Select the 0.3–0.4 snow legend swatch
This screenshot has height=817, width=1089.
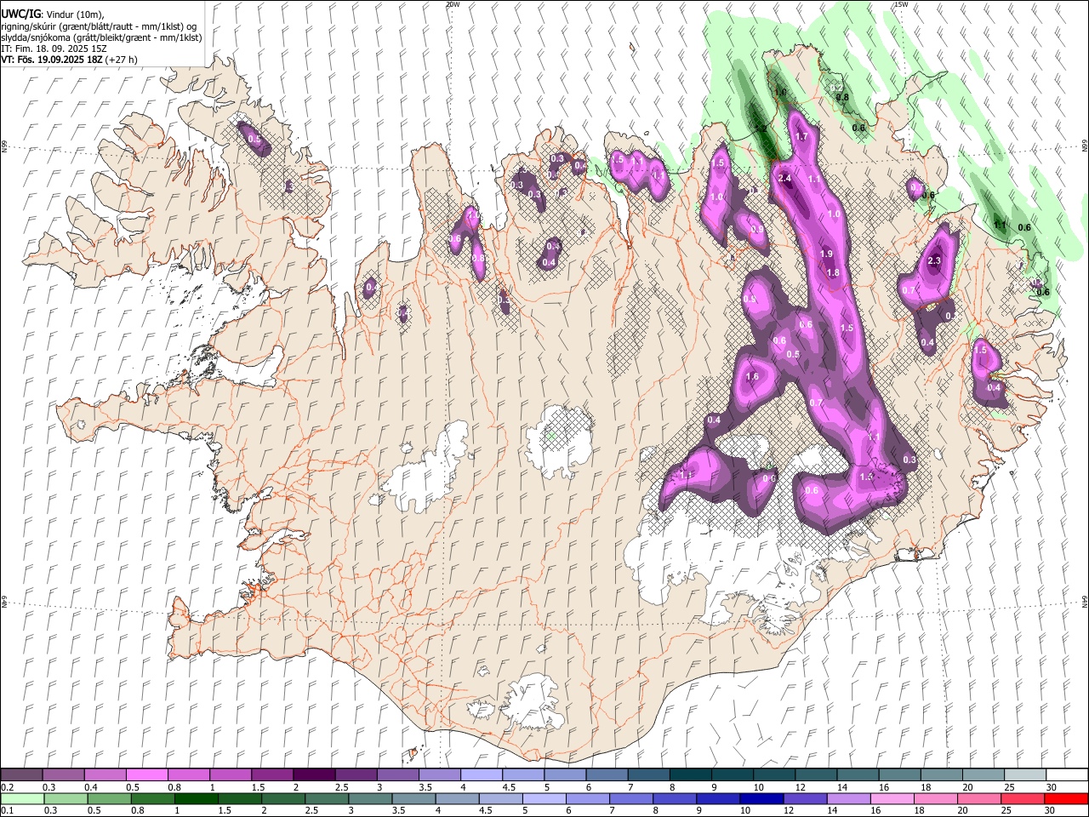pyautogui.click(x=63, y=775)
